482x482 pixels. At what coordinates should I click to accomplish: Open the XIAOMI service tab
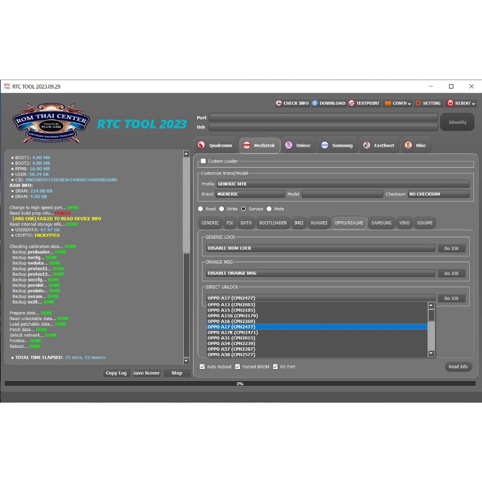424,223
